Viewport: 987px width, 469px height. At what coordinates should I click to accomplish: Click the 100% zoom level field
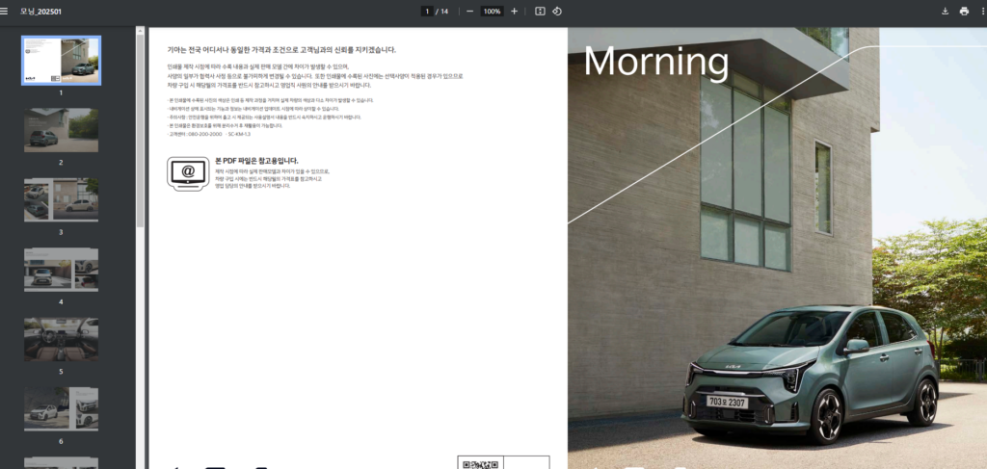point(493,12)
